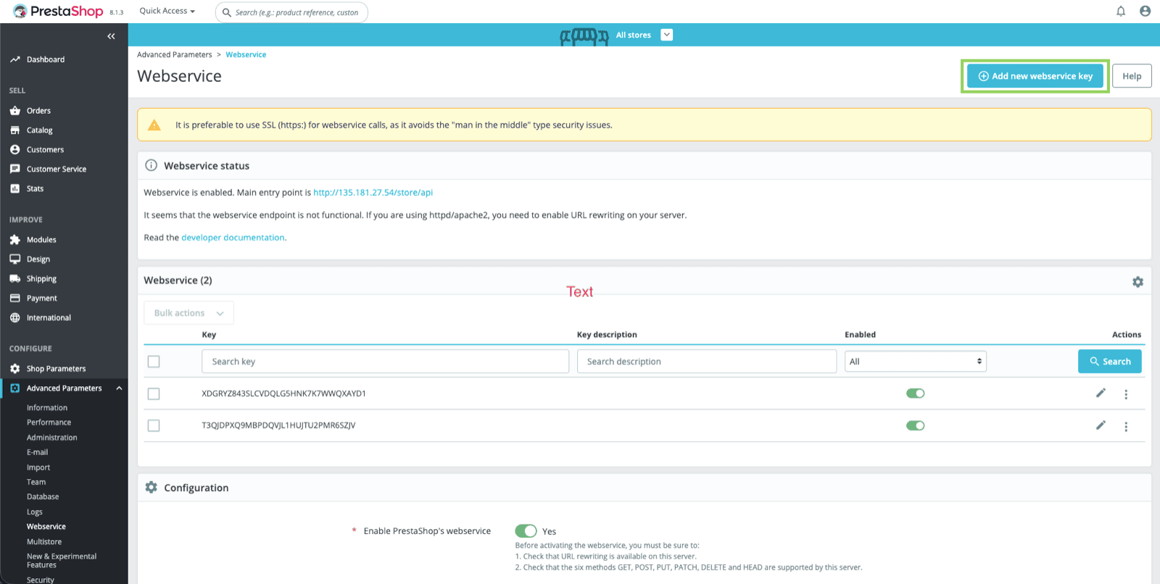Click the Customer Service chat icon
The width and height of the screenshot is (1160, 584).
[x=14, y=169]
